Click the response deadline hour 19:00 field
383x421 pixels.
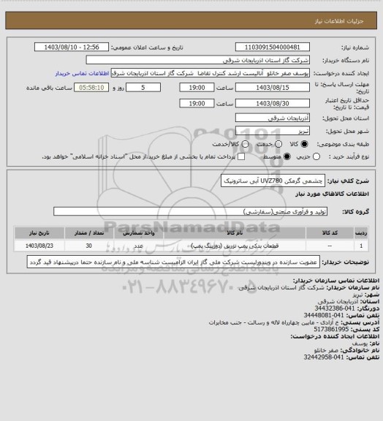pos(197,88)
